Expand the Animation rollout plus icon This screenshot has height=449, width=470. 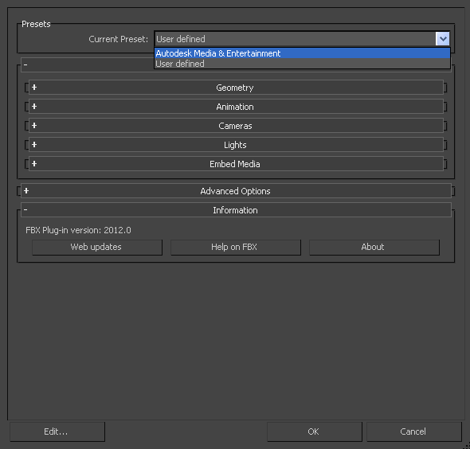34,107
